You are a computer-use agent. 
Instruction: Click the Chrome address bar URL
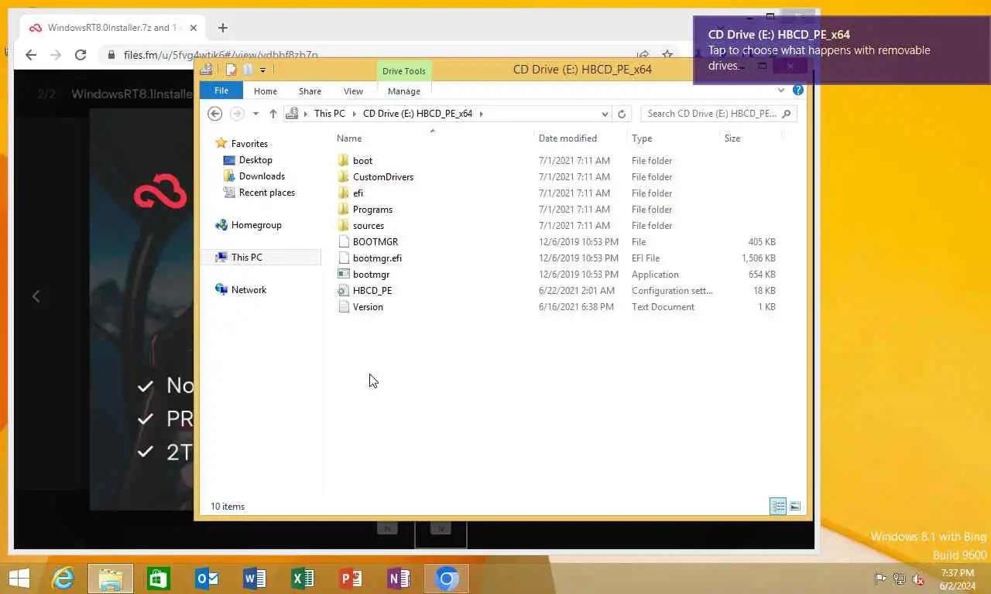(x=221, y=56)
